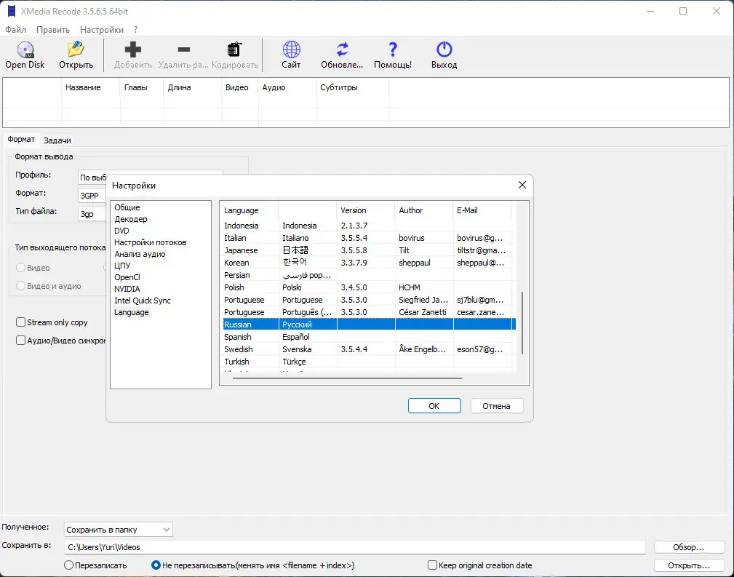The image size is (734, 577).
Task: Open the Сайт globe icon
Action: pos(291,50)
